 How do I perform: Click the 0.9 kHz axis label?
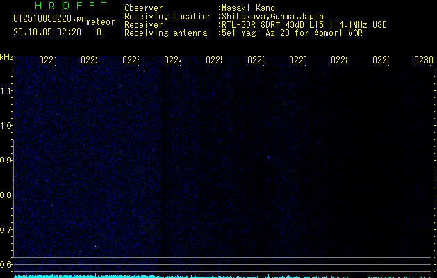(6, 160)
